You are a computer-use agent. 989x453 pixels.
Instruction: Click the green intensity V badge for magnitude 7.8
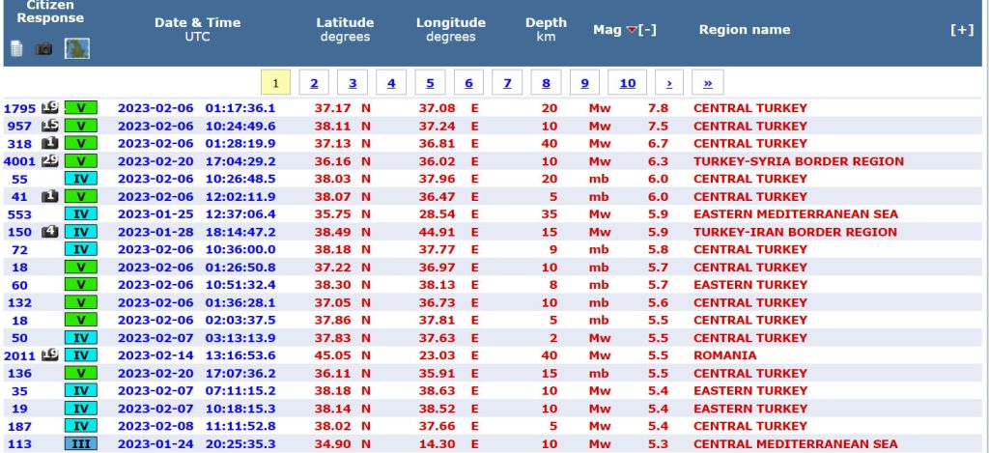tap(81, 108)
